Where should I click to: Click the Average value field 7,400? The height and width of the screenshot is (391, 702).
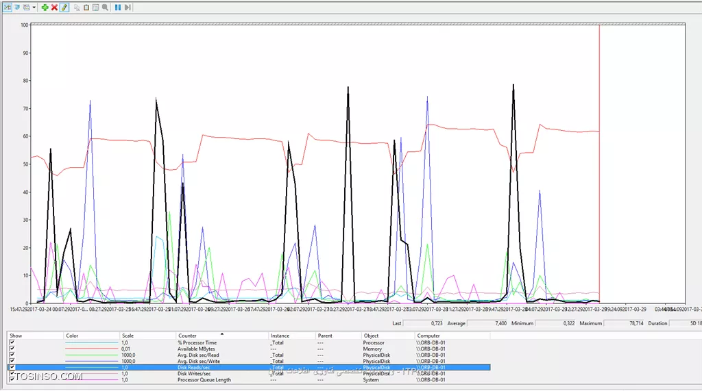487,323
